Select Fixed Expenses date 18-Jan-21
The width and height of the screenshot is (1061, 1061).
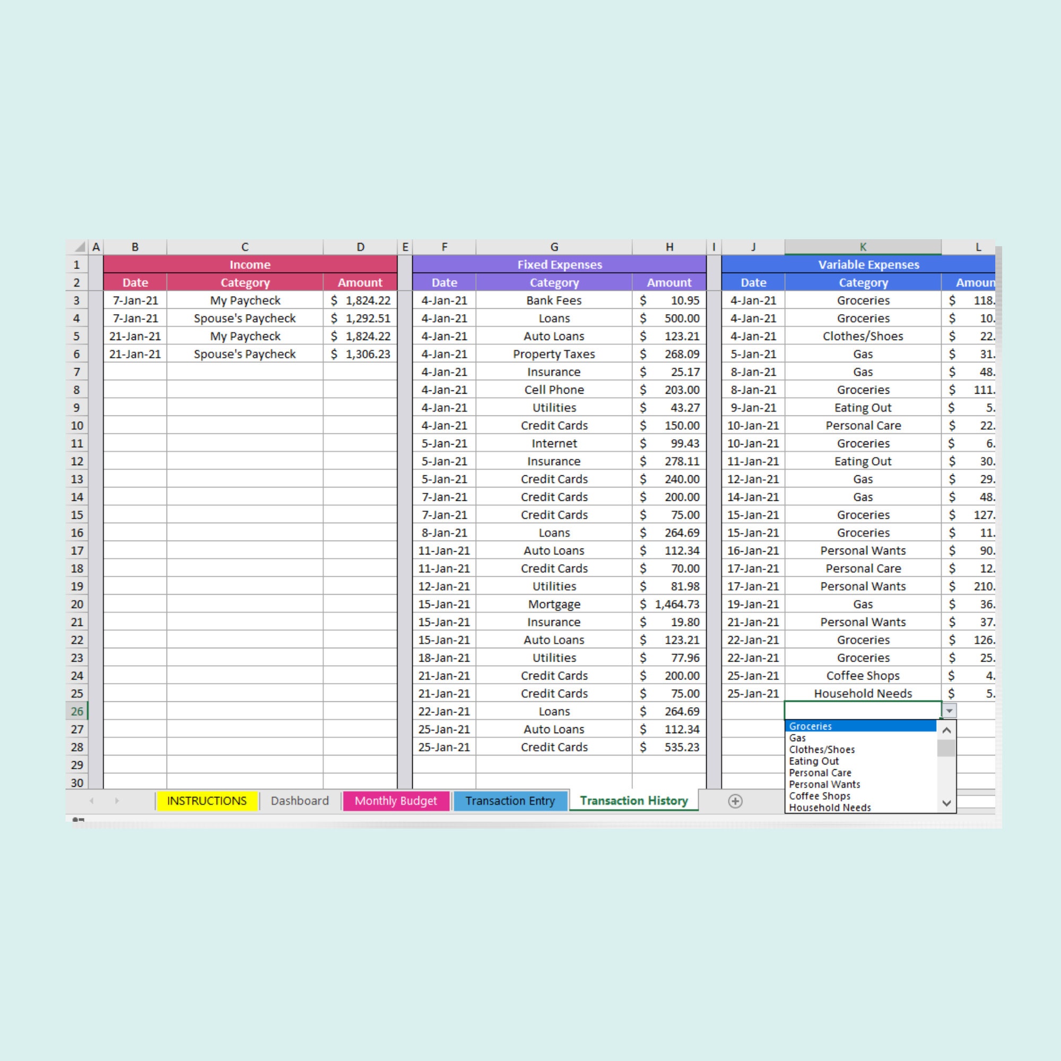tap(444, 658)
